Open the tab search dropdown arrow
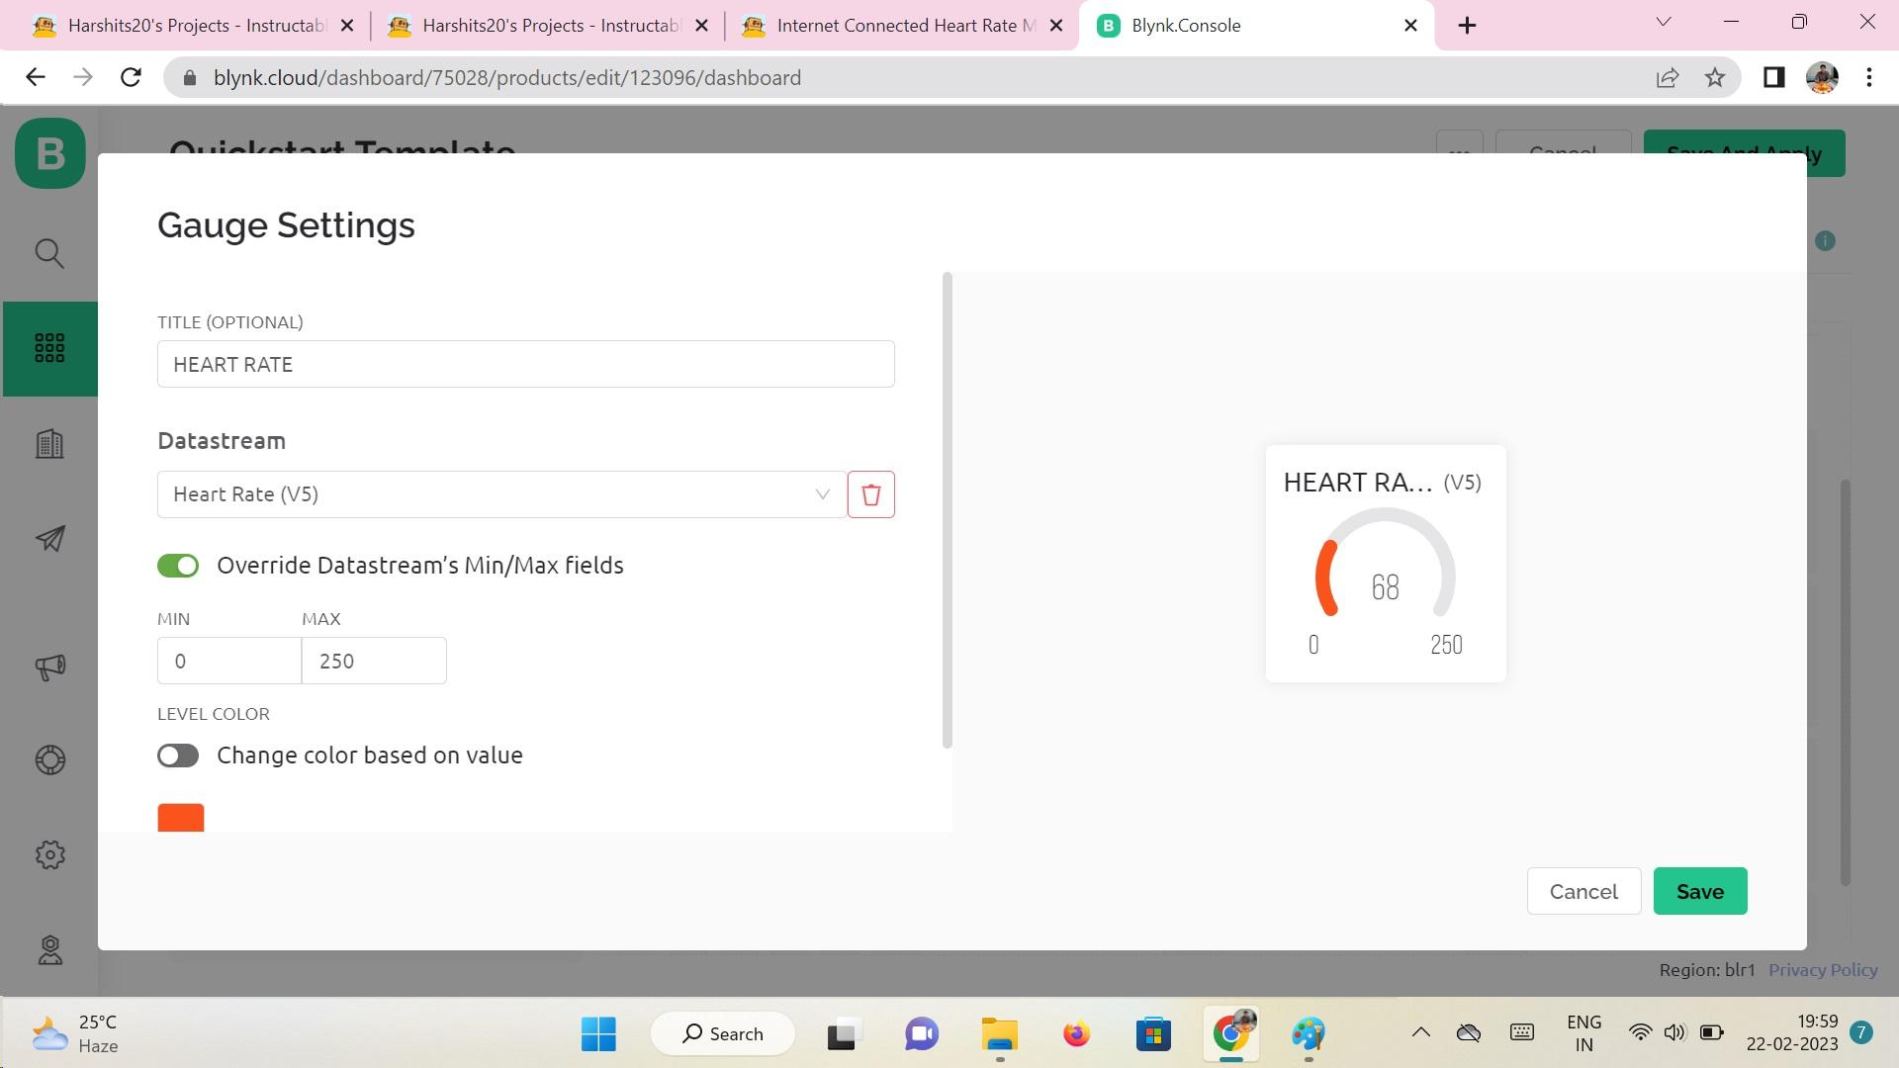Image resolution: width=1899 pixels, height=1068 pixels. click(1664, 22)
